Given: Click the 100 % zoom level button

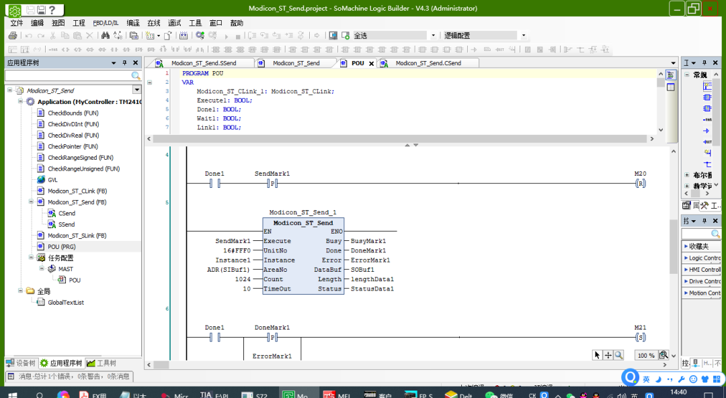Looking at the screenshot, I should [646, 355].
